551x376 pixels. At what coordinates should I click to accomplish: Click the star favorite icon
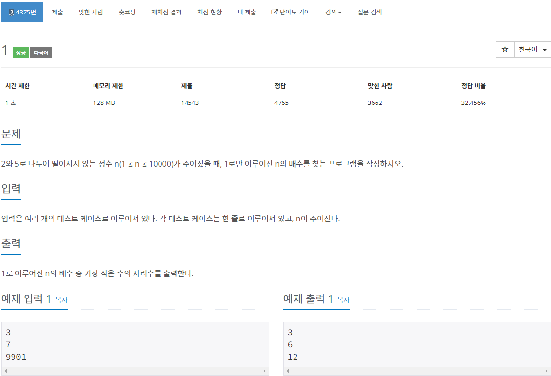(505, 50)
